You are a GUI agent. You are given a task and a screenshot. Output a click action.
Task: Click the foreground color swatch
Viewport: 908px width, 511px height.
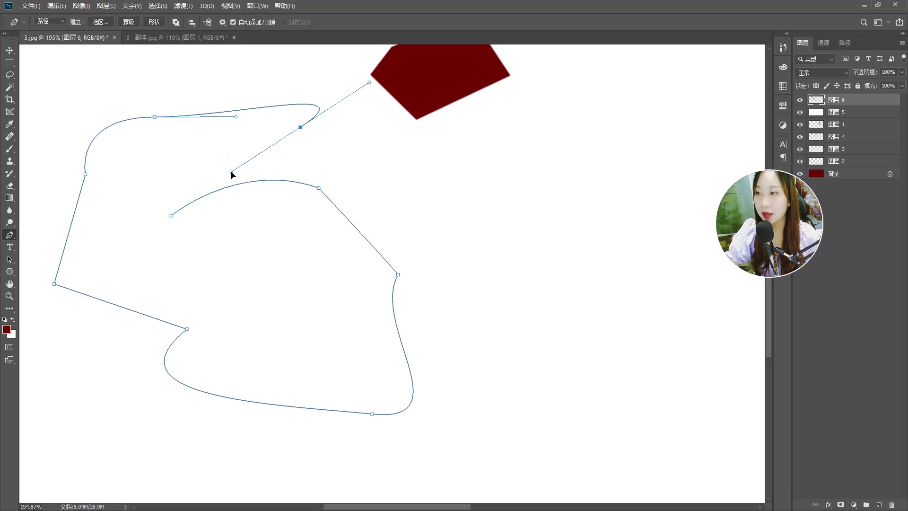click(6, 329)
